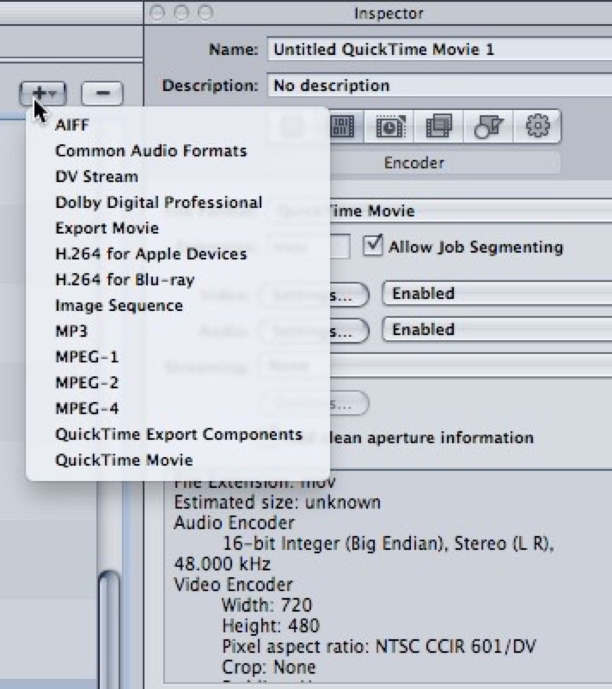This screenshot has height=689, width=612.
Task: Click the remove setting minus button
Action: 102,93
